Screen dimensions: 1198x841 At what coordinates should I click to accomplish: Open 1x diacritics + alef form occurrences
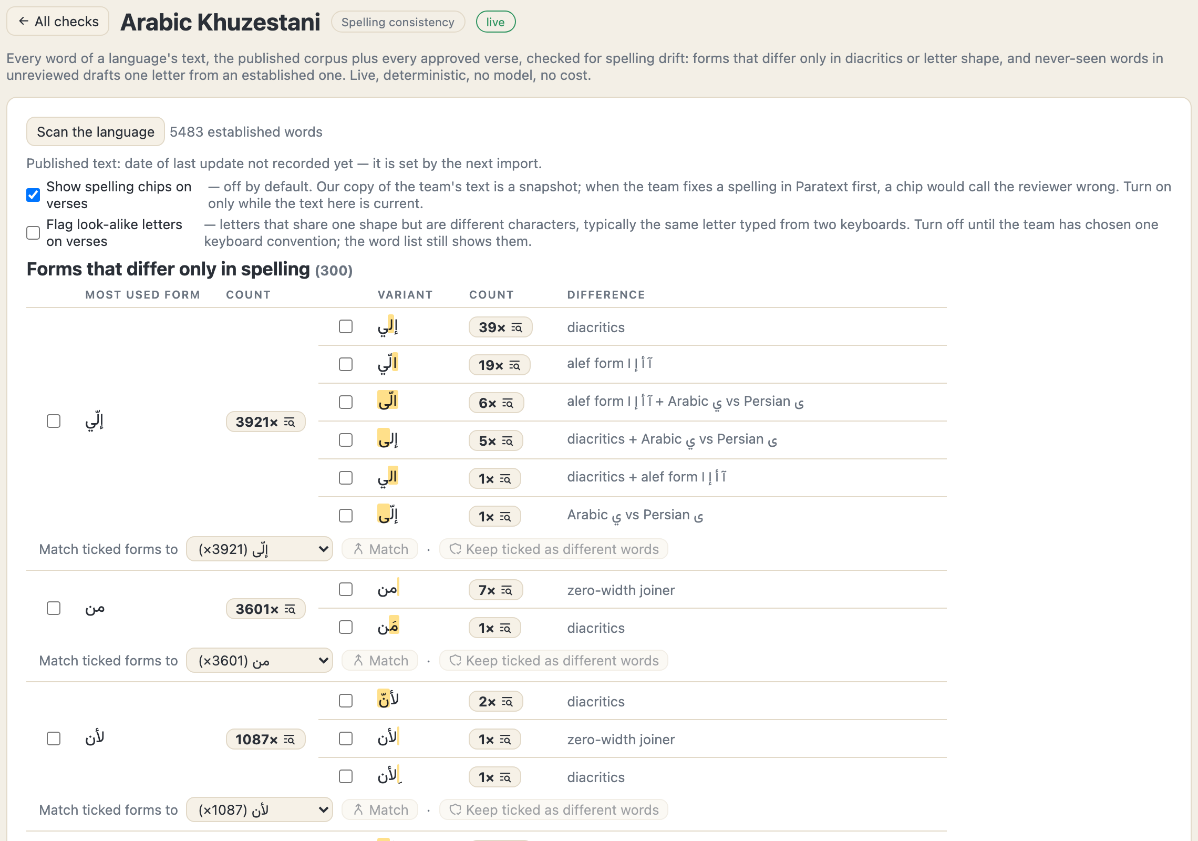point(494,478)
